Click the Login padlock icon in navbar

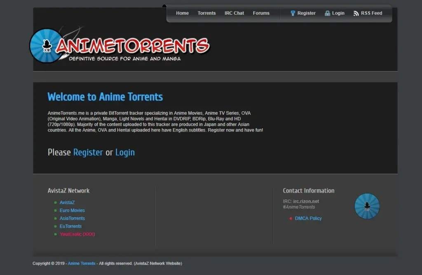tap(327, 13)
